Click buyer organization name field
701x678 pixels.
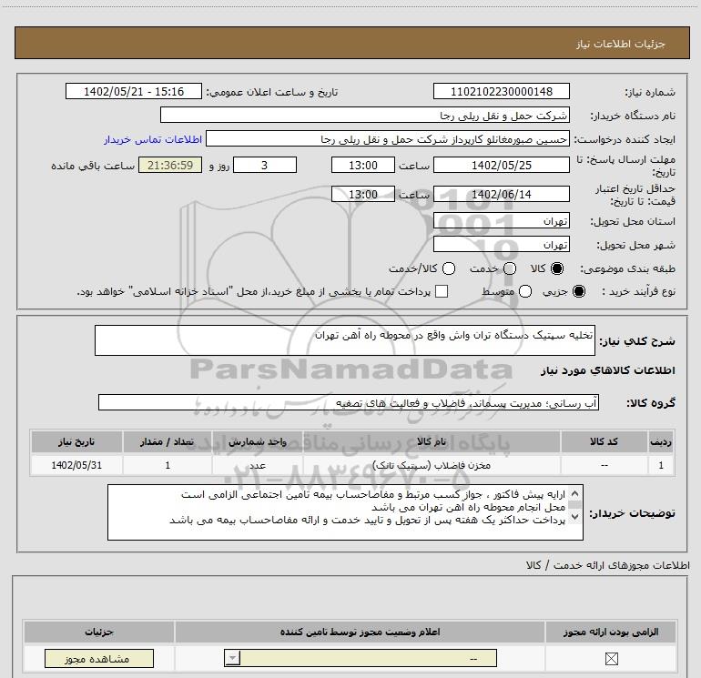365,115
